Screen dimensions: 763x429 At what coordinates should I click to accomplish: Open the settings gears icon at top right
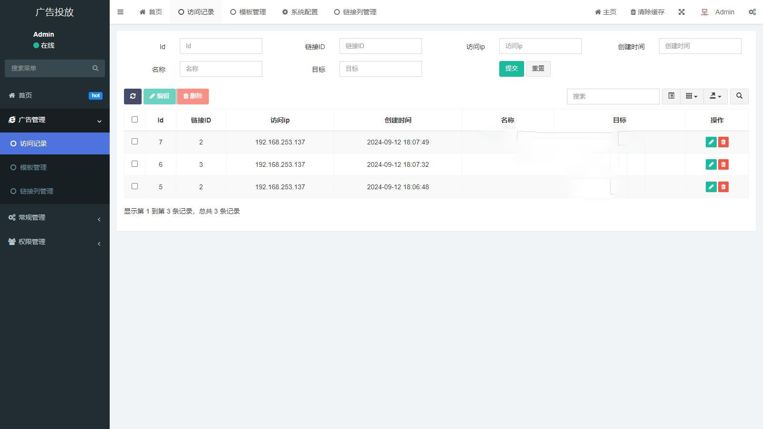(x=752, y=12)
